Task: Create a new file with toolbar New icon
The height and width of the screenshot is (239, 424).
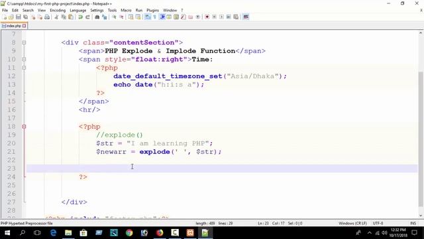Action: tap(5, 17)
